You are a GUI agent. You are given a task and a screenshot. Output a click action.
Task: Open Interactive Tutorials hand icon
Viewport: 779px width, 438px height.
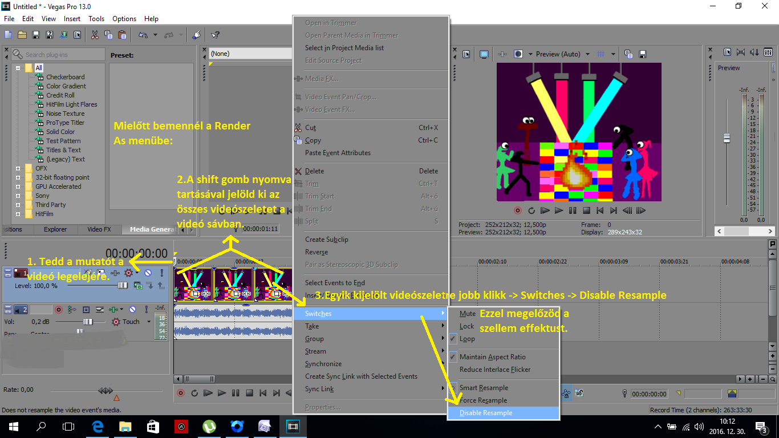pos(196,35)
